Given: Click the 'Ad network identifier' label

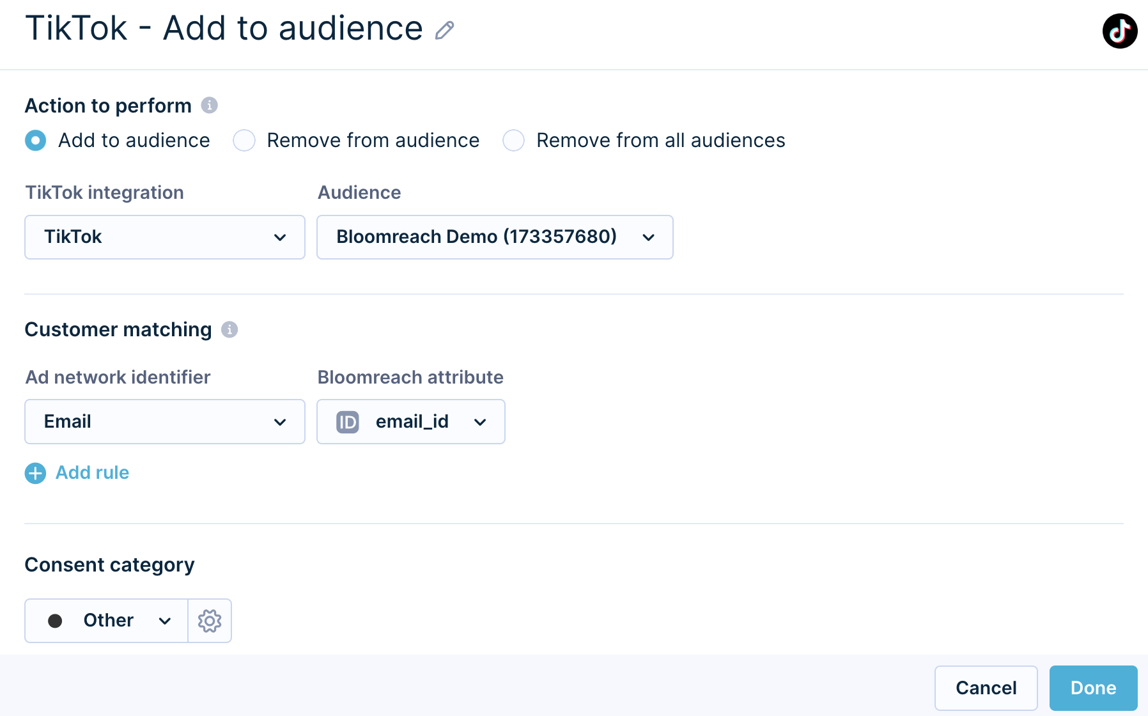Looking at the screenshot, I should click(118, 377).
